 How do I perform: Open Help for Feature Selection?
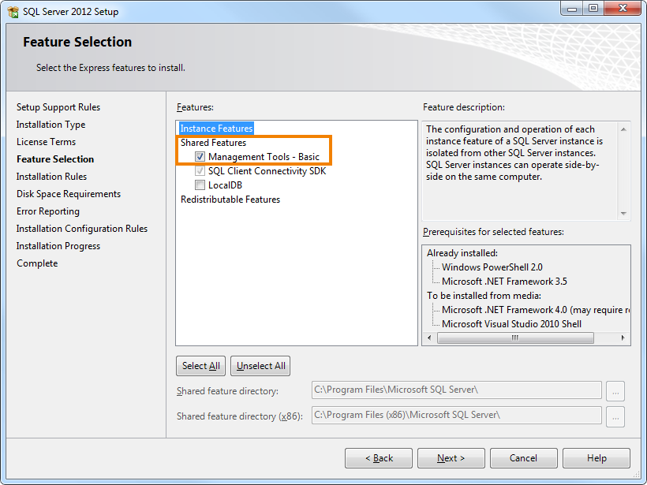point(596,458)
